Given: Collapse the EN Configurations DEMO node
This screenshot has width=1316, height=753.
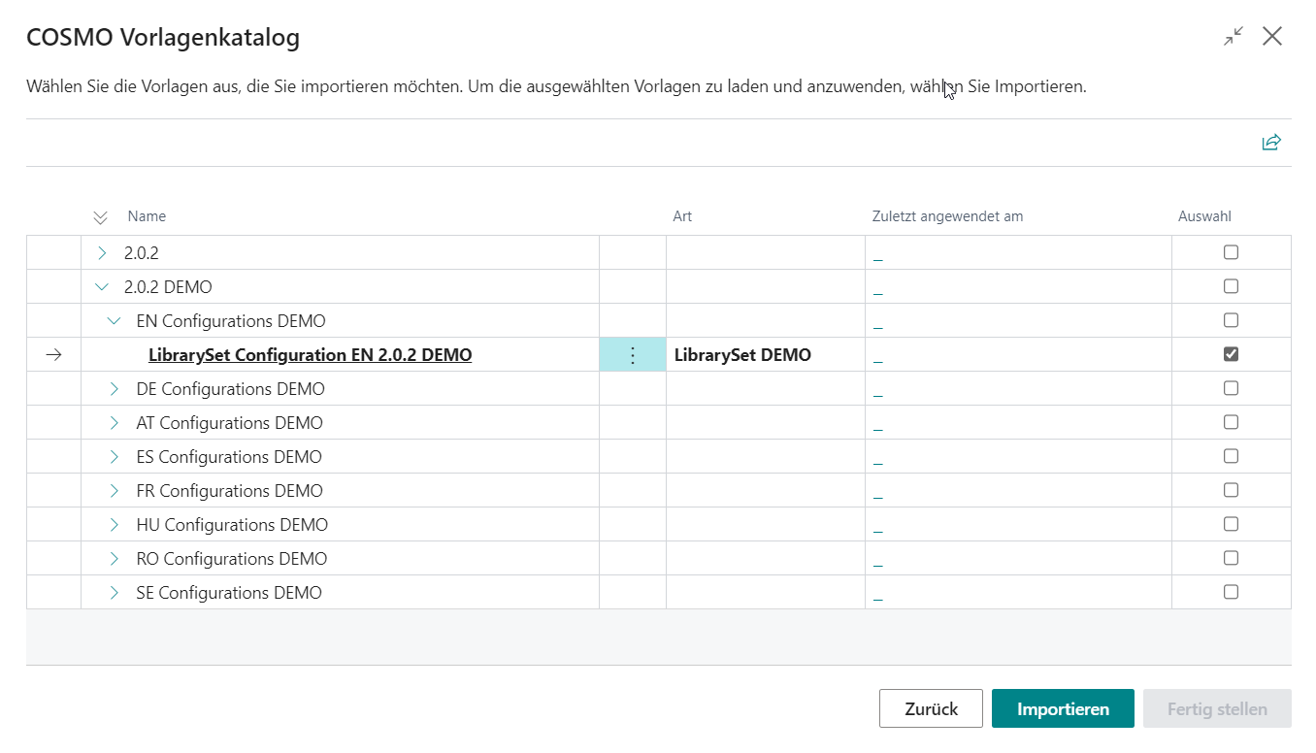Looking at the screenshot, I should pos(115,321).
